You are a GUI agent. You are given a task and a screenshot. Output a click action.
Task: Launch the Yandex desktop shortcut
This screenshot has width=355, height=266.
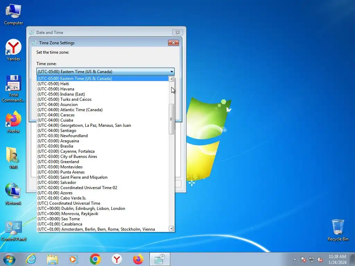click(x=14, y=50)
